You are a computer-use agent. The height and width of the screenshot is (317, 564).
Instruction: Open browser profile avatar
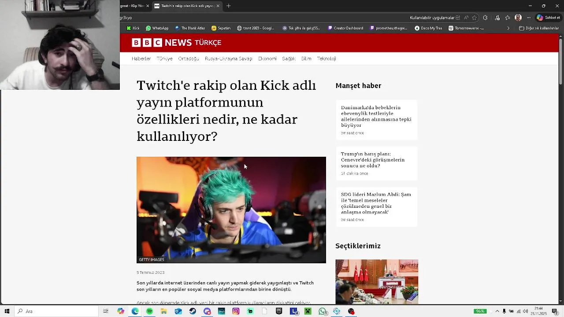click(x=518, y=18)
